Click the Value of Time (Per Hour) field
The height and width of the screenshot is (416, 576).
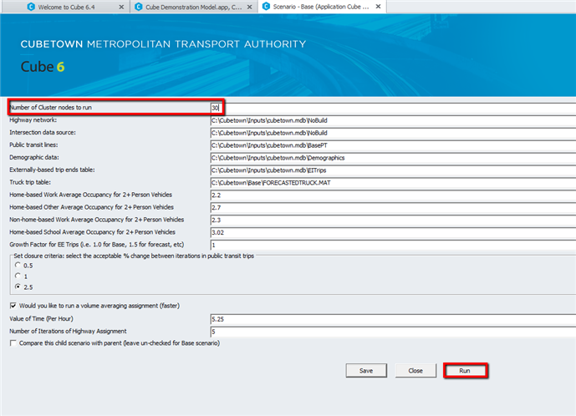(x=393, y=319)
